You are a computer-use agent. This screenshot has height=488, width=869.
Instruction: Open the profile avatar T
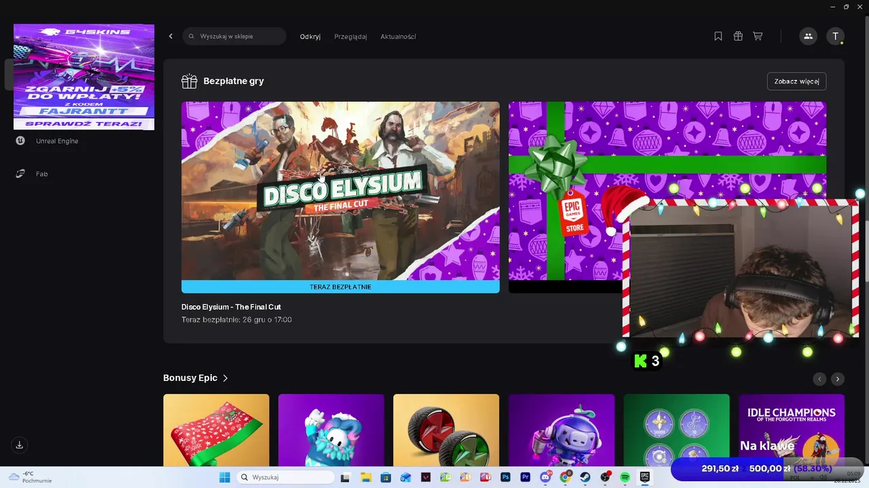(836, 37)
